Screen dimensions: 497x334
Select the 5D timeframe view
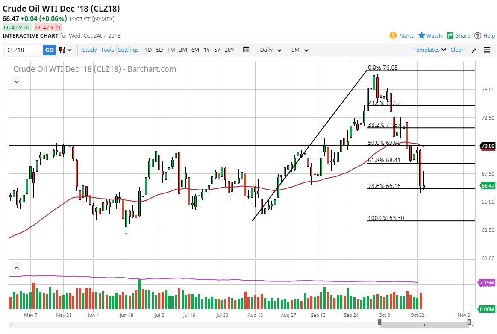[159, 50]
